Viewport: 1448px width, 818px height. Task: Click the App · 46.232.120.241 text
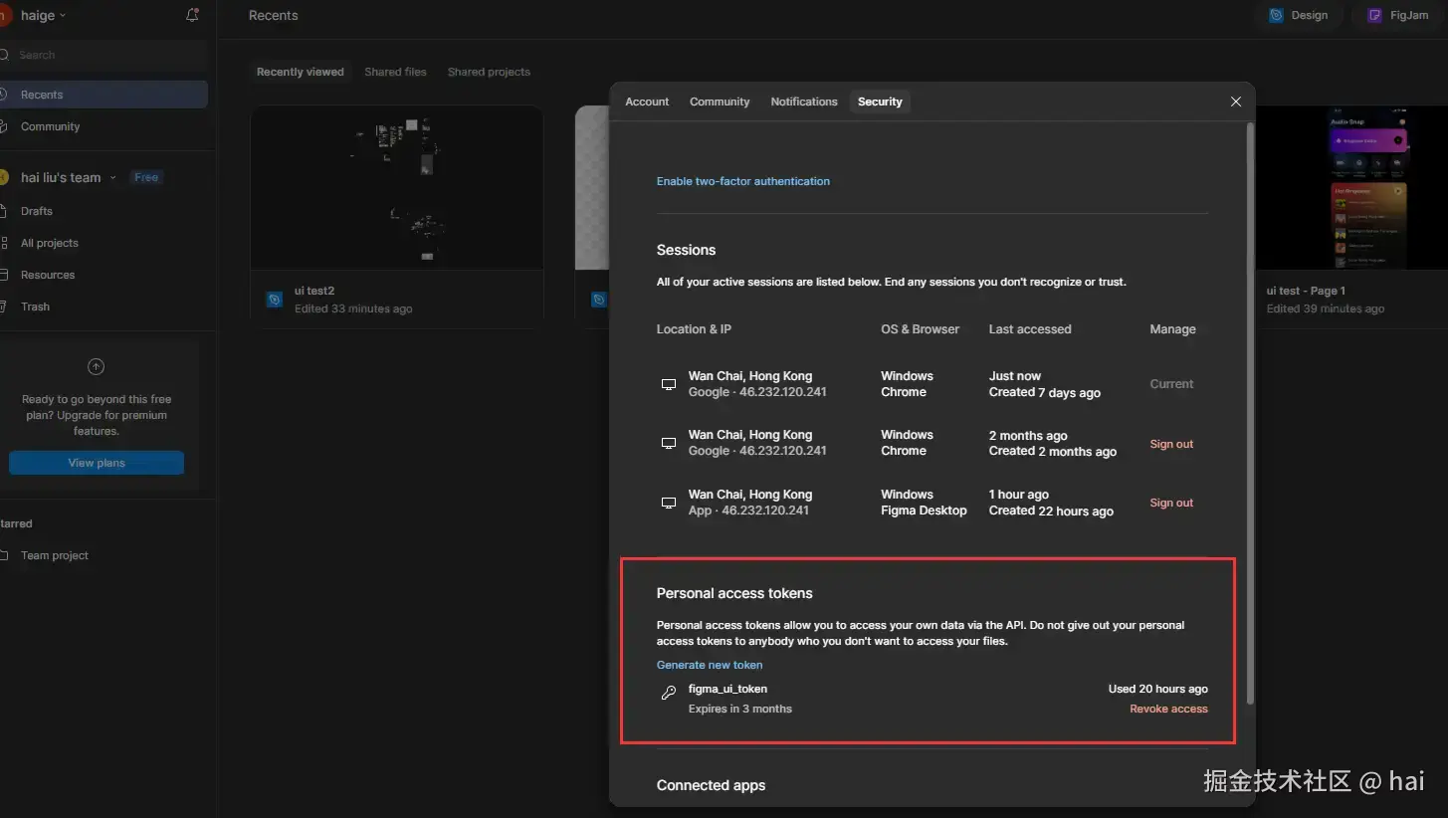[x=748, y=511]
